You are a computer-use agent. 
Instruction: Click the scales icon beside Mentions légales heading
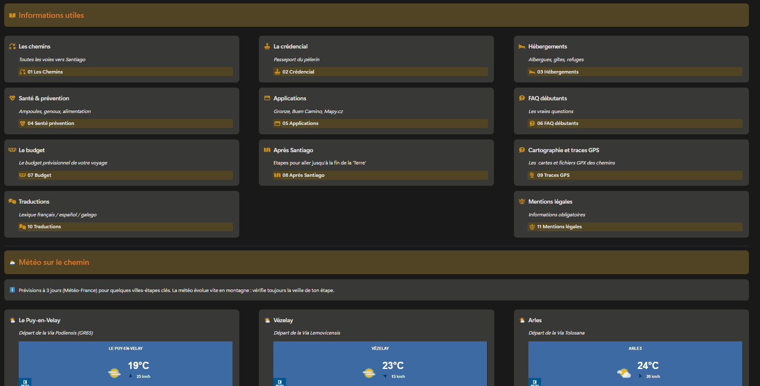(522, 202)
